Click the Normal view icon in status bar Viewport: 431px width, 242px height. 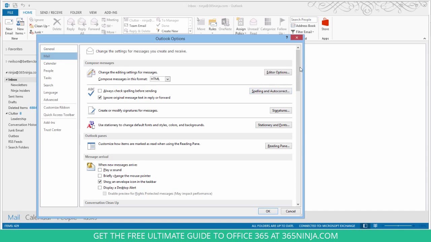365,226
